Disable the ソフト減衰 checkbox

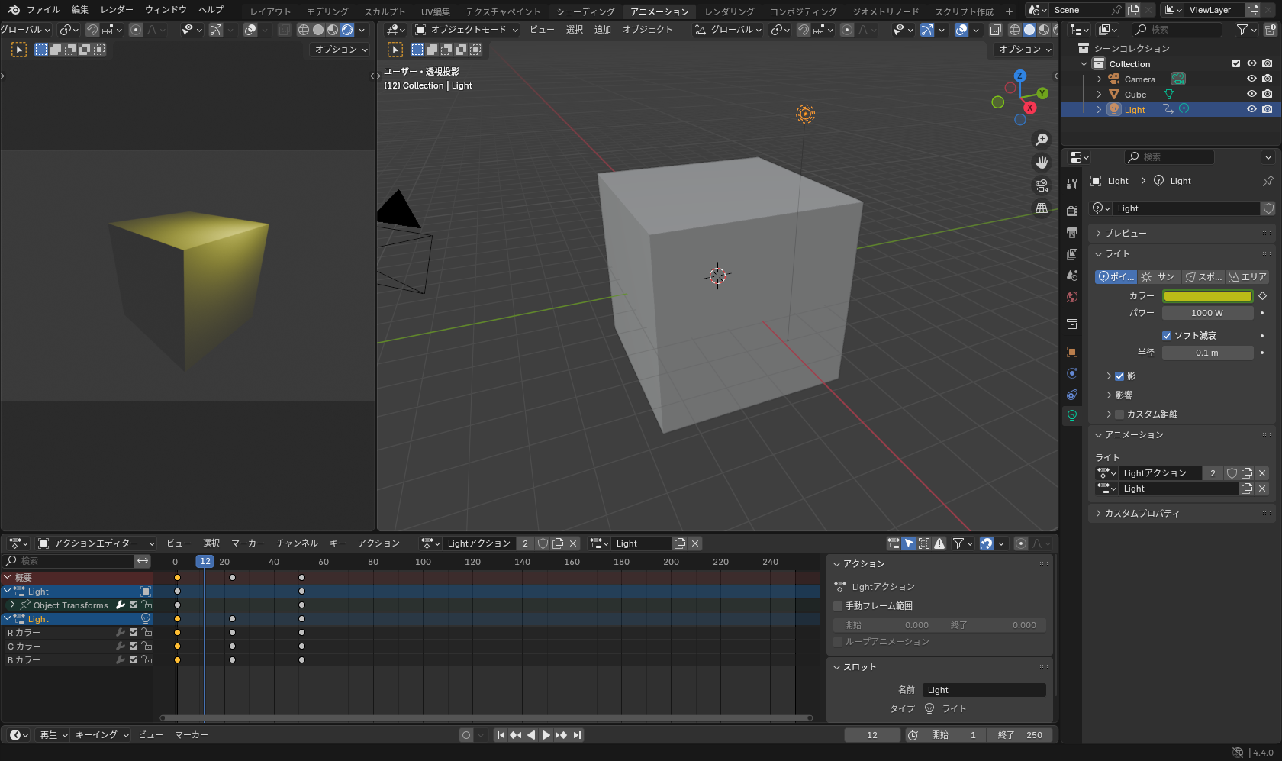(1166, 335)
